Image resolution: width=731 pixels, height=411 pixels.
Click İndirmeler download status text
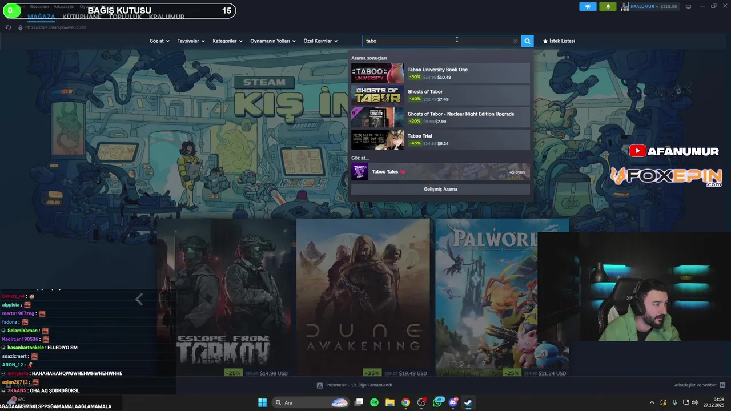tap(359, 385)
